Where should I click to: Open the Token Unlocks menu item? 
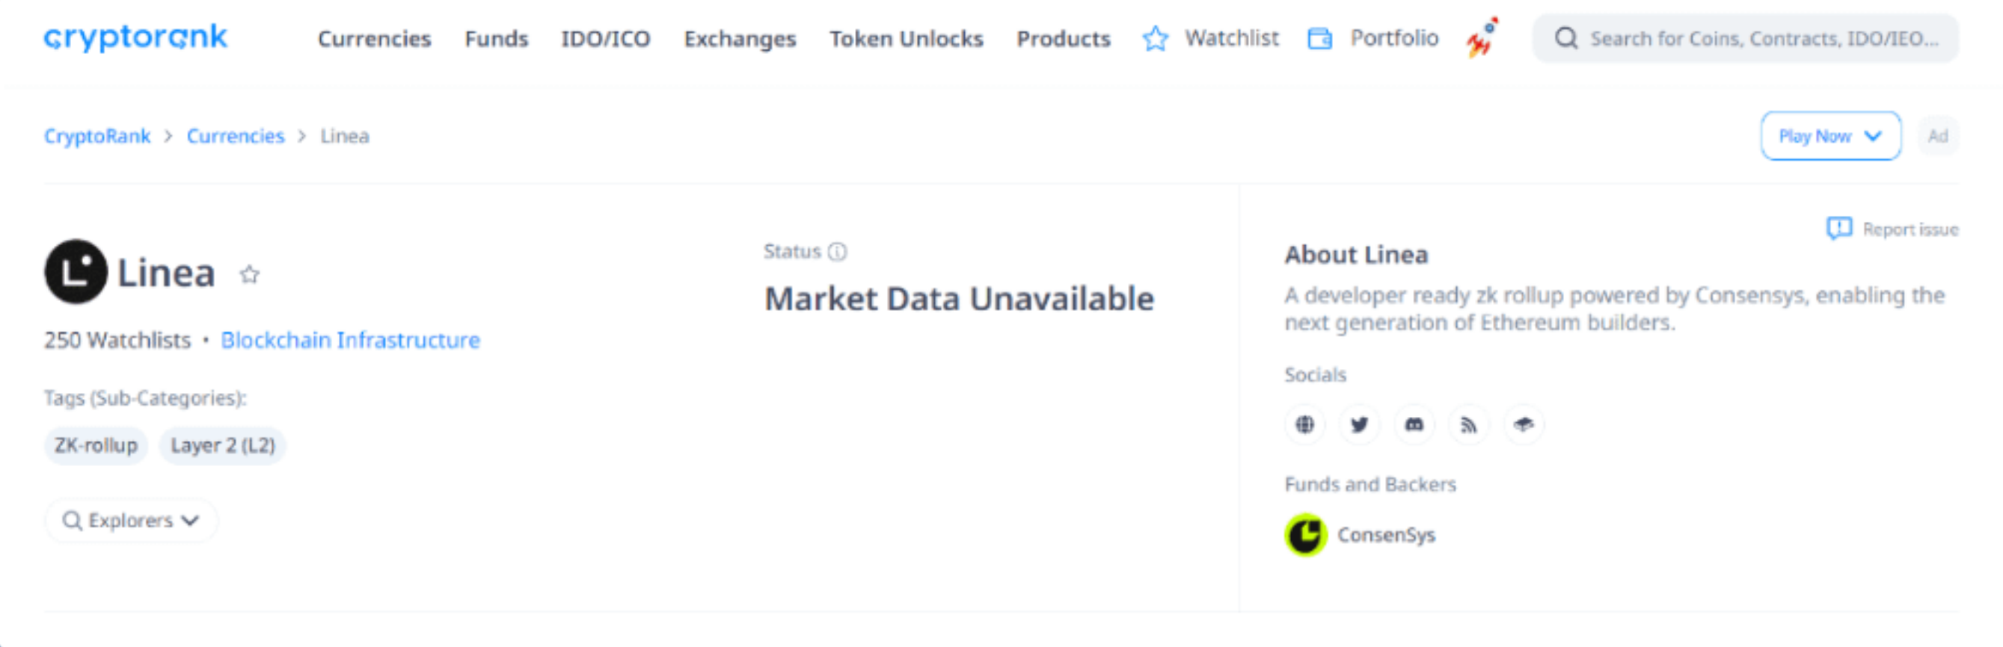click(x=906, y=38)
